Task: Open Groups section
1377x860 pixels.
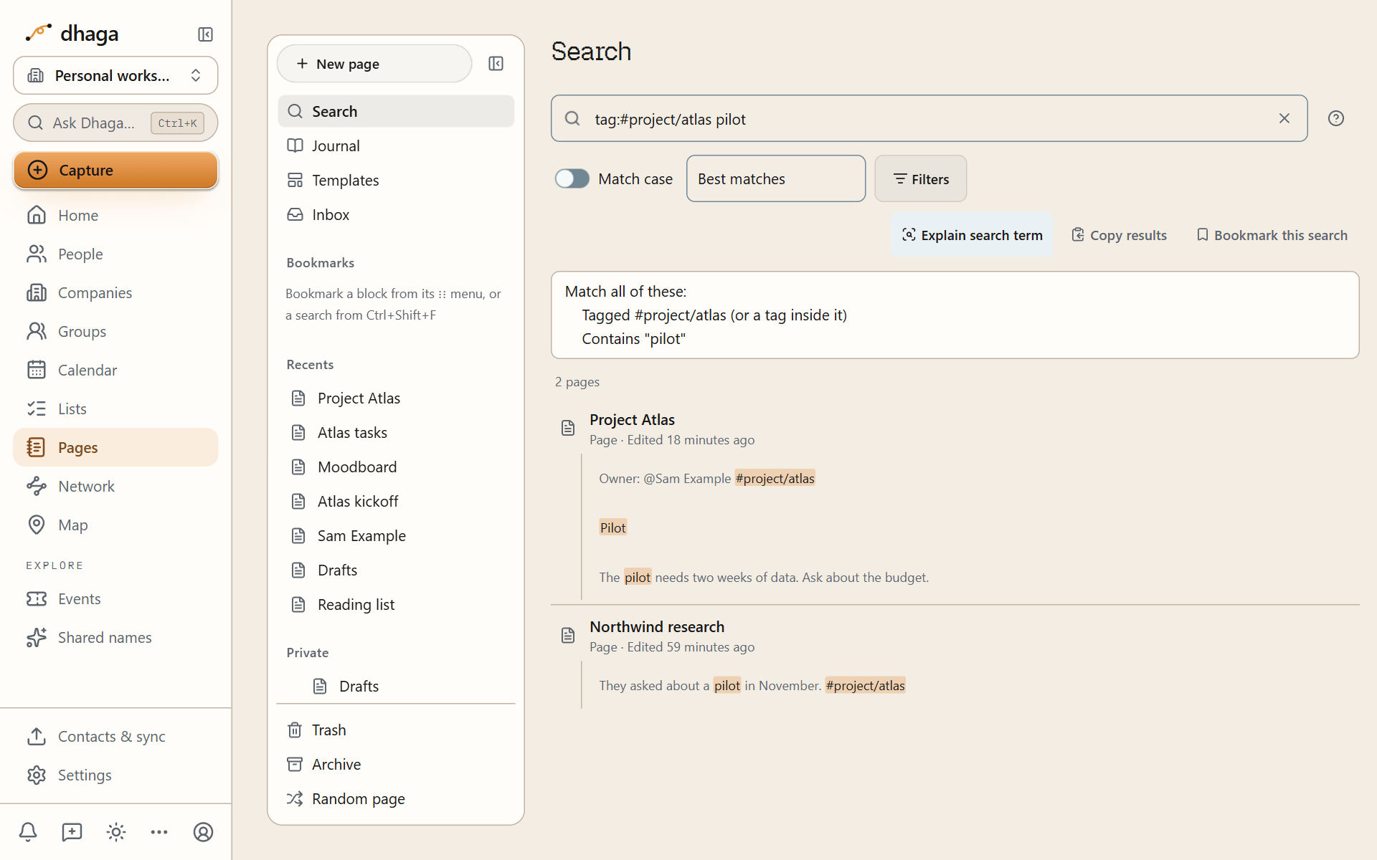Action: point(115,331)
